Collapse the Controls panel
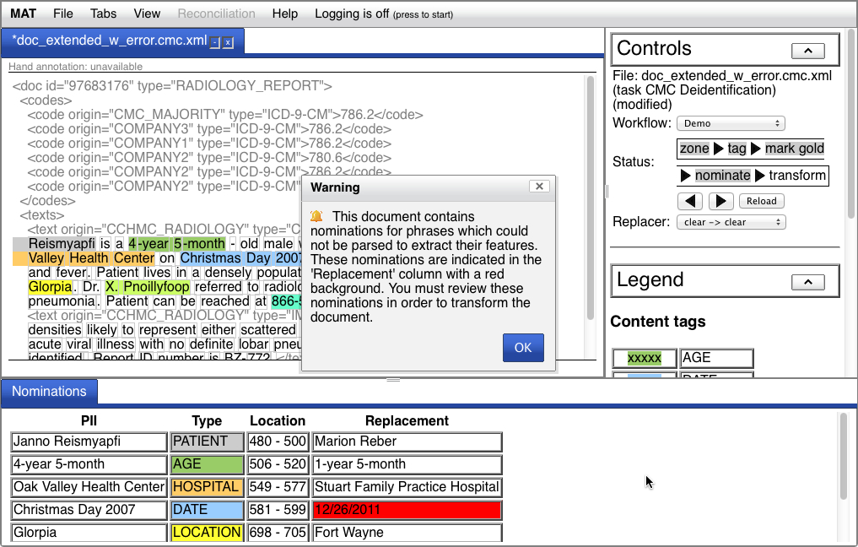 [x=807, y=51]
